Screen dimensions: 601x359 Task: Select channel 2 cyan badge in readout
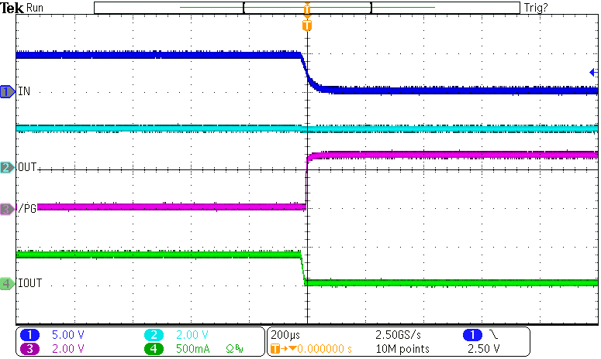pos(154,335)
